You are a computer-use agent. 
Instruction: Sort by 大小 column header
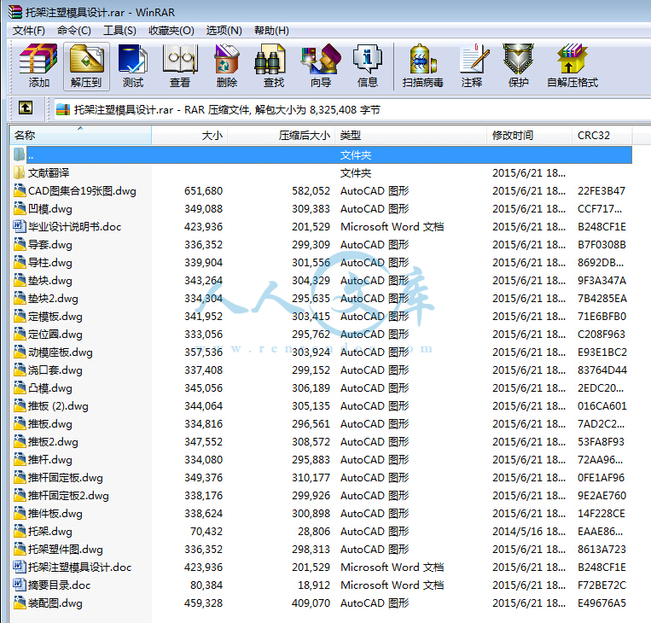(189, 136)
